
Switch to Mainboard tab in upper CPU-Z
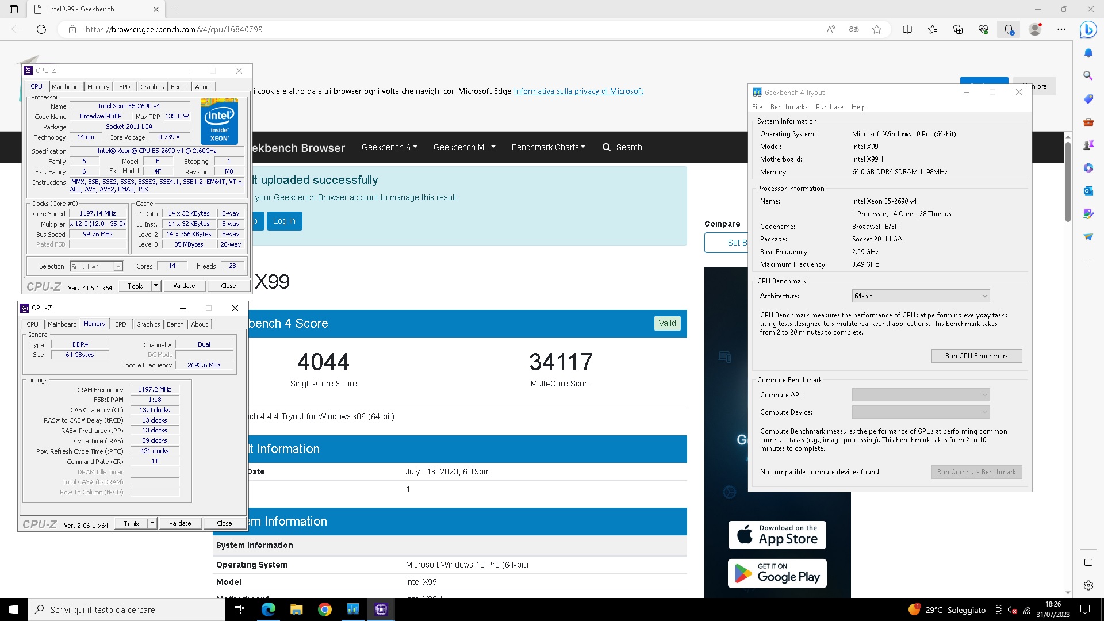tap(66, 87)
